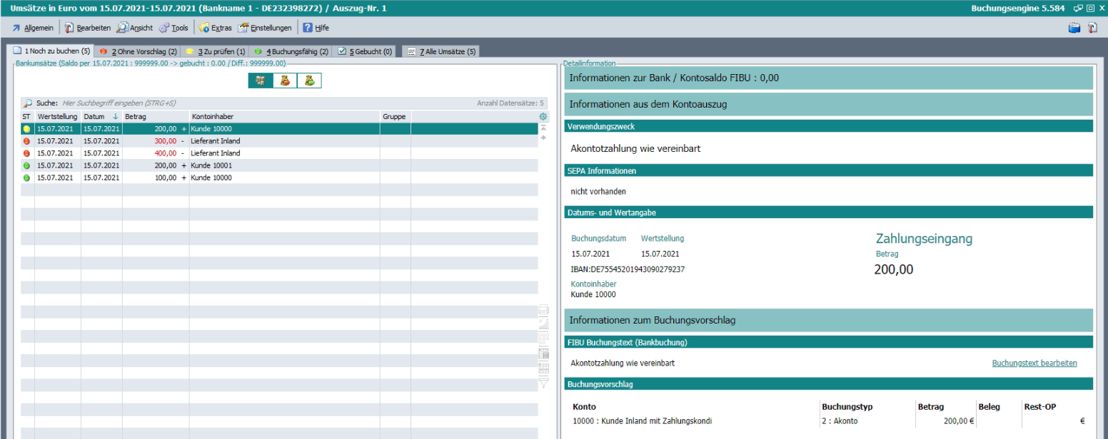The height and width of the screenshot is (439, 1108).
Task: Toggle the red money bag filter
Action: pyautogui.click(x=285, y=81)
